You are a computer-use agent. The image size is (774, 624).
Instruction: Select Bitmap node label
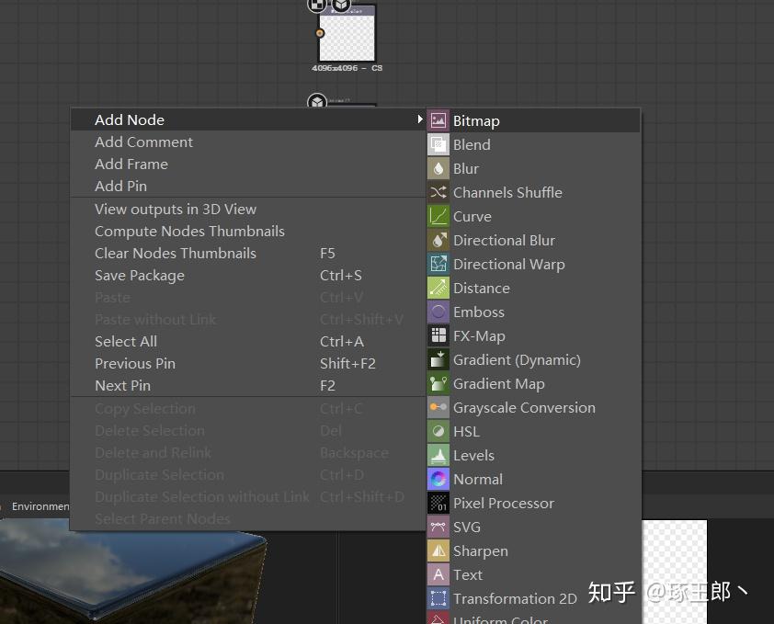point(476,121)
